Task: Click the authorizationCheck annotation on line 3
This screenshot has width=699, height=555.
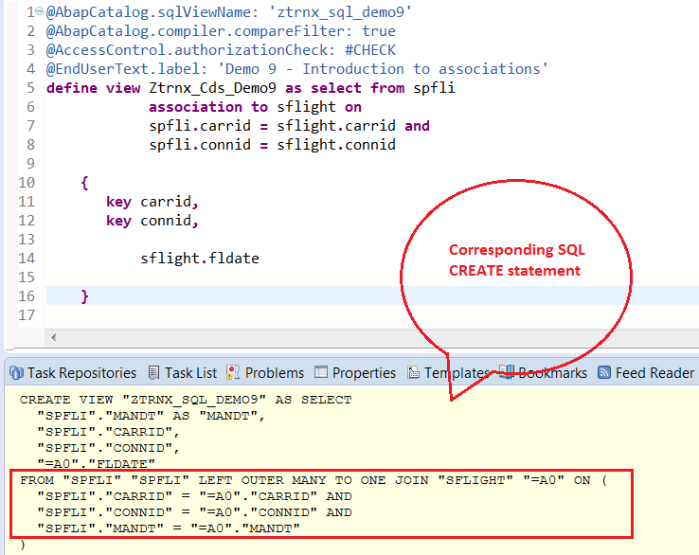Action: click(x=221, y=50)
